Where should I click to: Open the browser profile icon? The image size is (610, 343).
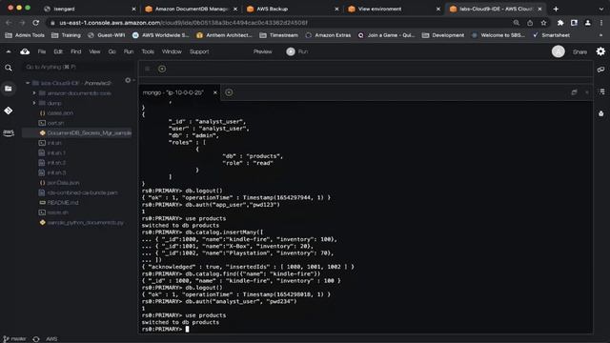587,23
